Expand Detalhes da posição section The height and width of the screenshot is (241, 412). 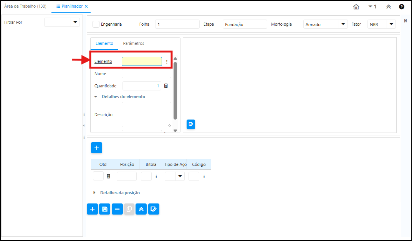pyautogui.click(x=94, y=193)
